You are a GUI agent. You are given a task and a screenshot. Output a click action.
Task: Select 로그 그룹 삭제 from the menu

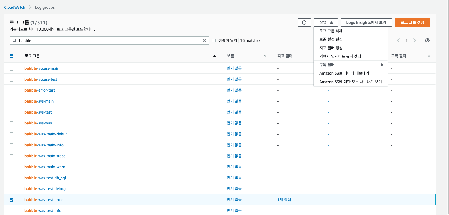(351, 31)
